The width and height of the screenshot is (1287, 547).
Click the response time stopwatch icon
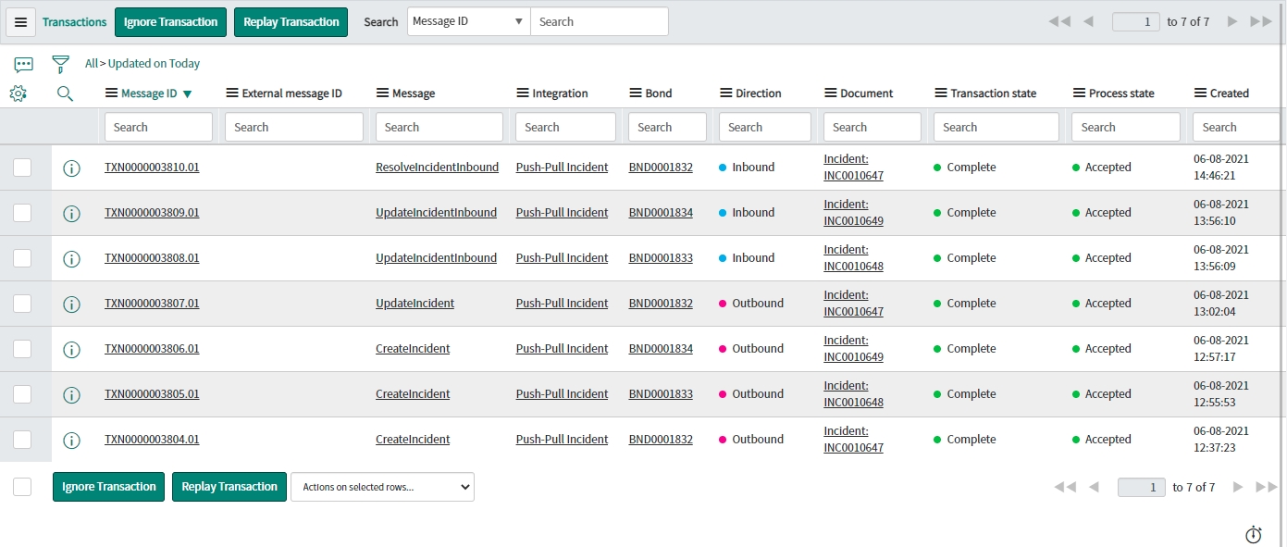pyautogui.click(x=1254, y=535)
